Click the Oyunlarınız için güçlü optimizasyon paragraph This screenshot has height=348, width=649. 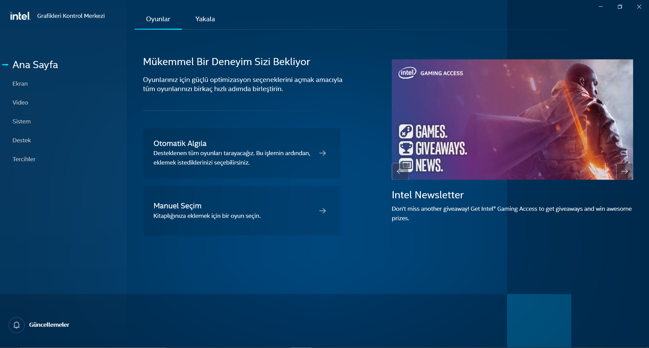coord(243,84)
